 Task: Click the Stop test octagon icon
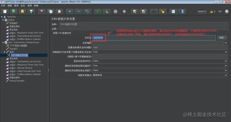click(x=115, y=11)
